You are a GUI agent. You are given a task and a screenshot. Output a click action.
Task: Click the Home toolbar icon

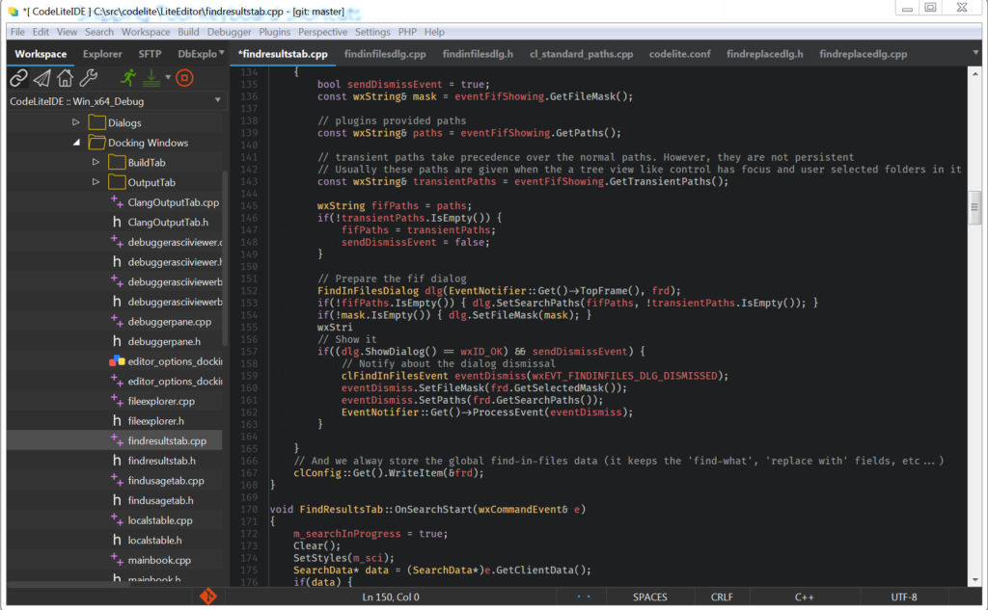(x=65, y=78)
